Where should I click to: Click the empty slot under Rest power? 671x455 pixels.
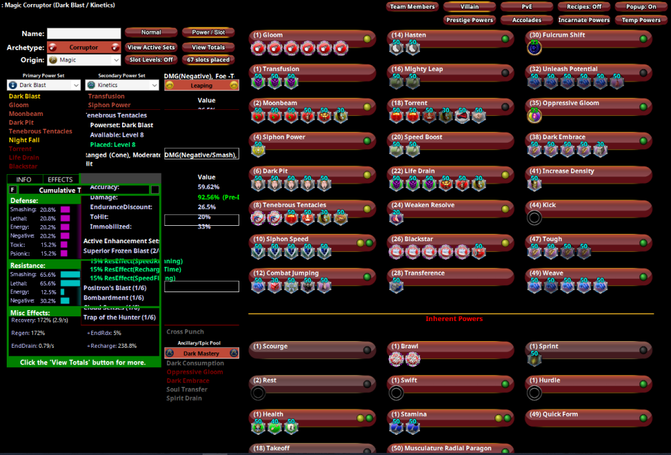[x=258, y=393]
